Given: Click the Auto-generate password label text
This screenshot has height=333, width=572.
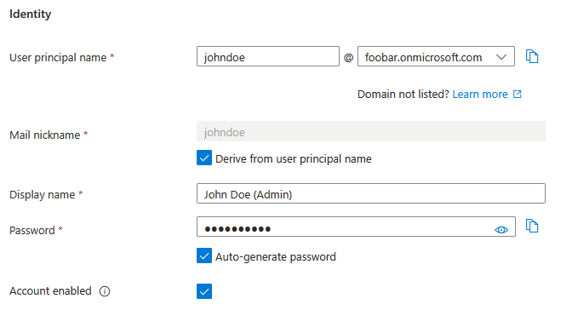Looking at the screenshot, I should click(276, 257).
